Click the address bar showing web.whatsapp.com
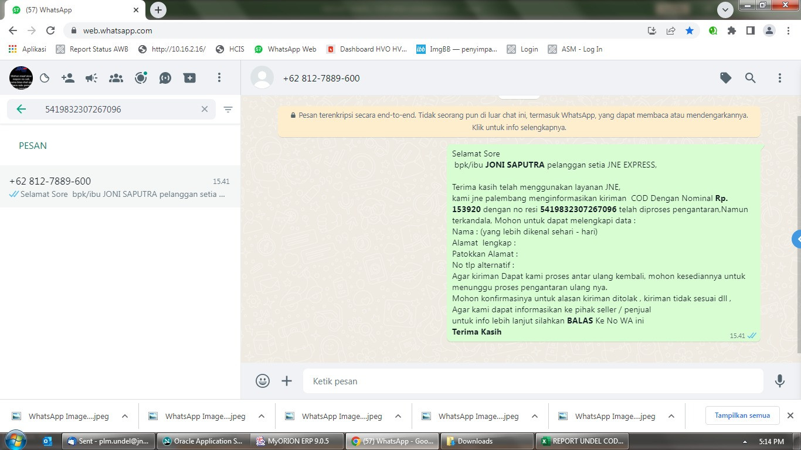This screenshot has height=450, width=801. 352,30
